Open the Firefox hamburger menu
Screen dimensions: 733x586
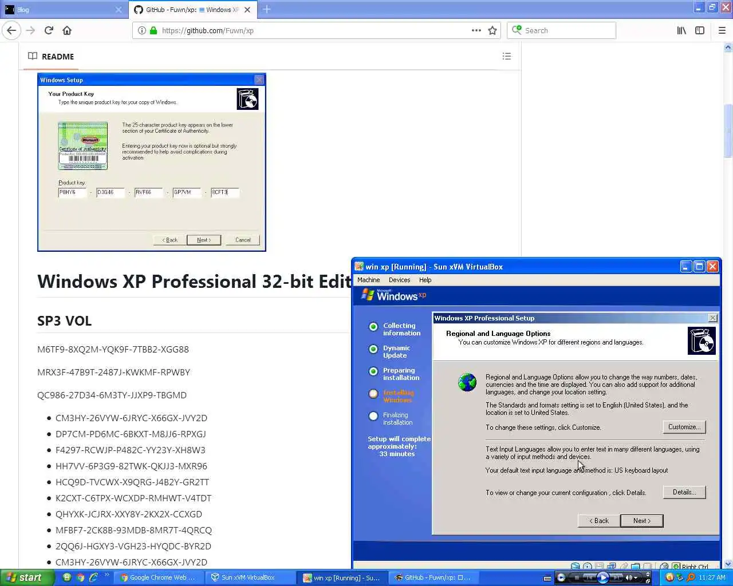point(722,30)
